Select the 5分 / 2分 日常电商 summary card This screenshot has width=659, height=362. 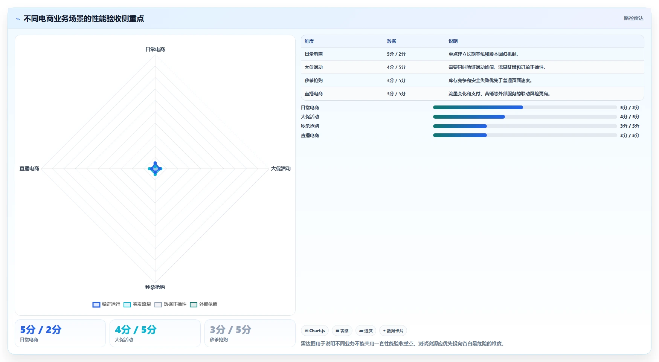(x=60, y=333)
